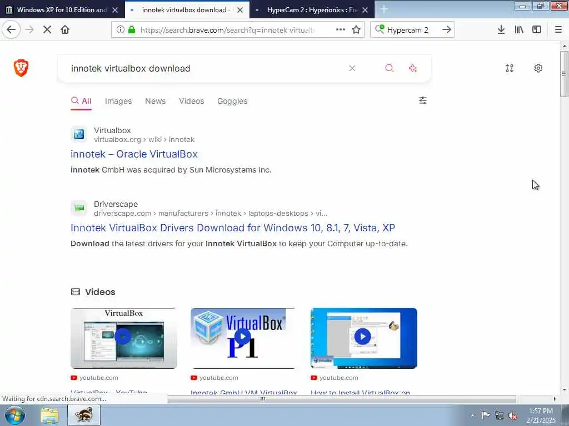The height and width of the screenshot is (426, 569).
Task: Go back using the browser Back arrow
Action: [x=11, y=30]
